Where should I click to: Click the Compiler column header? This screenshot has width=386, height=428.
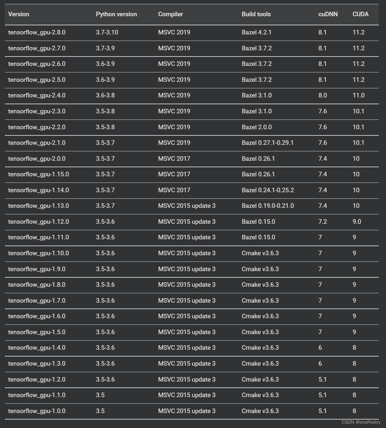[170, 14]
